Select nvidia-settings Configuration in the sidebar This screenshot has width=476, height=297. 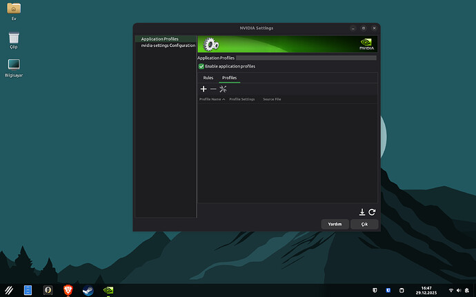click(168, 45)
